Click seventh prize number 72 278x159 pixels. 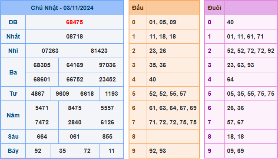87,151
